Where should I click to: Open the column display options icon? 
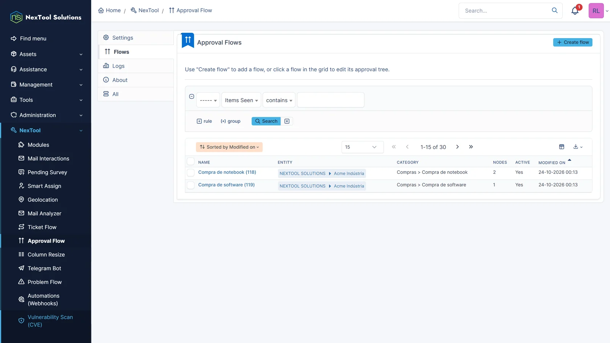[x=562, y=147]
